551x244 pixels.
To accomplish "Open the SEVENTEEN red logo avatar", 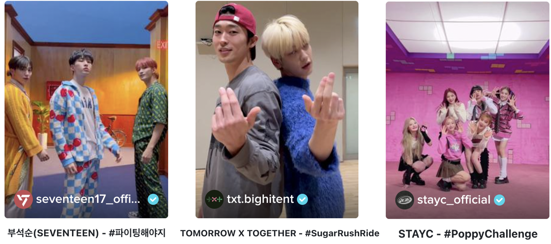I will click(x=23, y=200).
